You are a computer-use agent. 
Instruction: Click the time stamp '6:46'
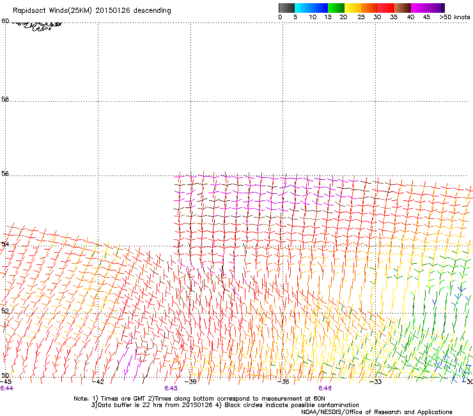[x=325, y=388]
